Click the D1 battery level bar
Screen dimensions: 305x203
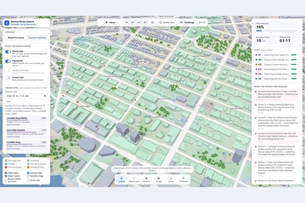tap(295, 55)
